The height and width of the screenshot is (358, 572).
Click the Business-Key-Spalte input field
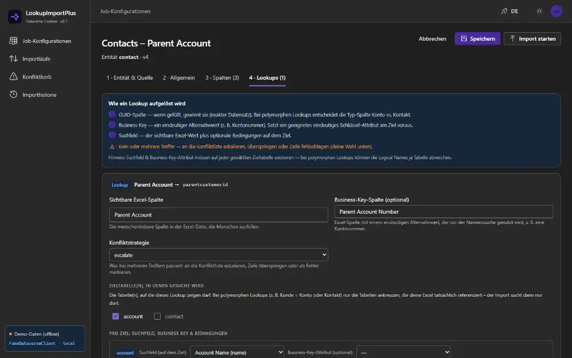[444, 211]
